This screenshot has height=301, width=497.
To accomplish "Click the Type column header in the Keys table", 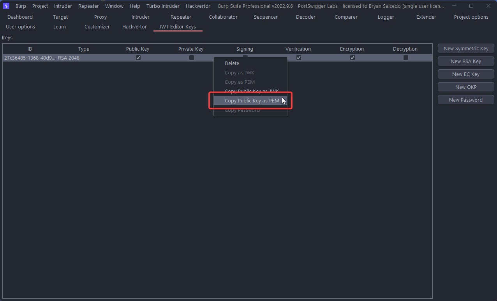I will (x=84, y=49).
